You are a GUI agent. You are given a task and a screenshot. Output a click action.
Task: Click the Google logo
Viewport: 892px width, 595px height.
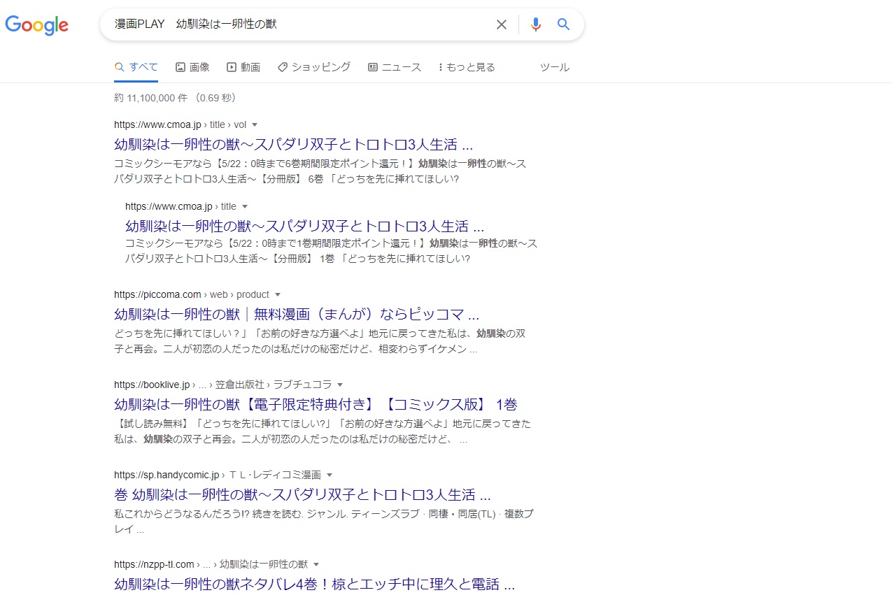36,25
